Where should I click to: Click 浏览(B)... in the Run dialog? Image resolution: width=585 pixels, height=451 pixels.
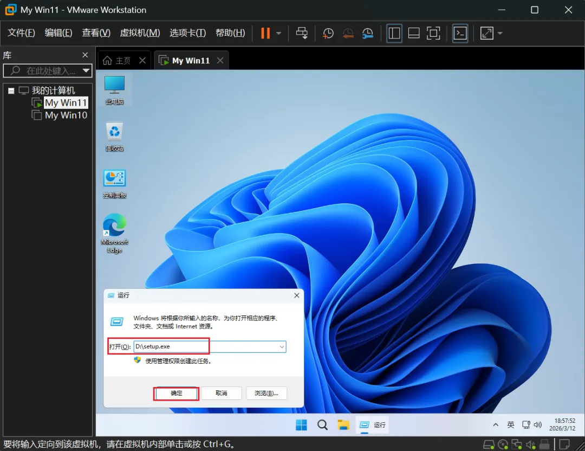point(266,393)
